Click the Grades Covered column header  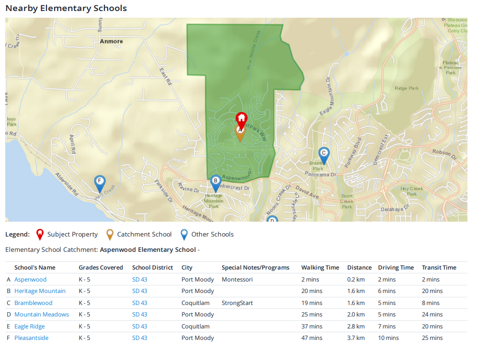point(101,268)
